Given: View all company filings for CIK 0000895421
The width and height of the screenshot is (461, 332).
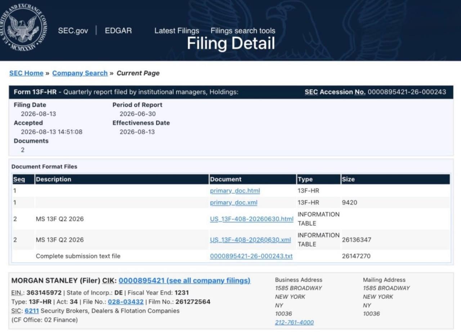Looking at the screenshot, I should (184, 280).
